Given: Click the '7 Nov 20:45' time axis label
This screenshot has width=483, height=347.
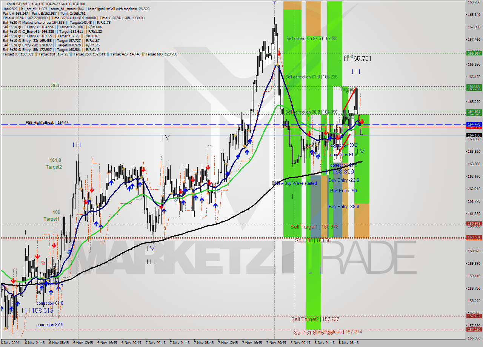Looking at the screenshot, I should tap(277, 343).
